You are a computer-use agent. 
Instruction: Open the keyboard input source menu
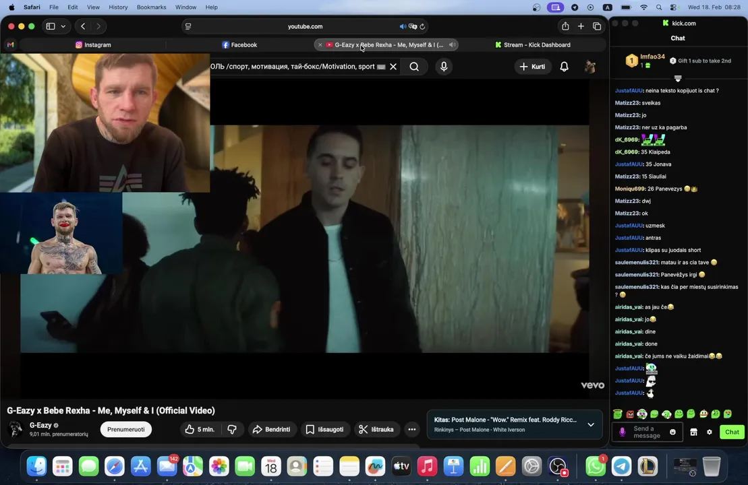point(607,7)
